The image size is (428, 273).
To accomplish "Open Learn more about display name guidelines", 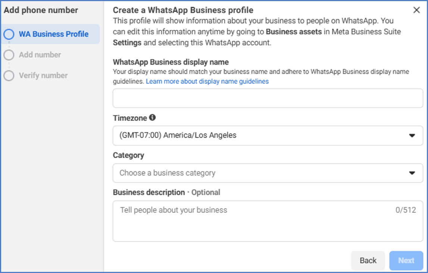I will (x=207, y=81).
